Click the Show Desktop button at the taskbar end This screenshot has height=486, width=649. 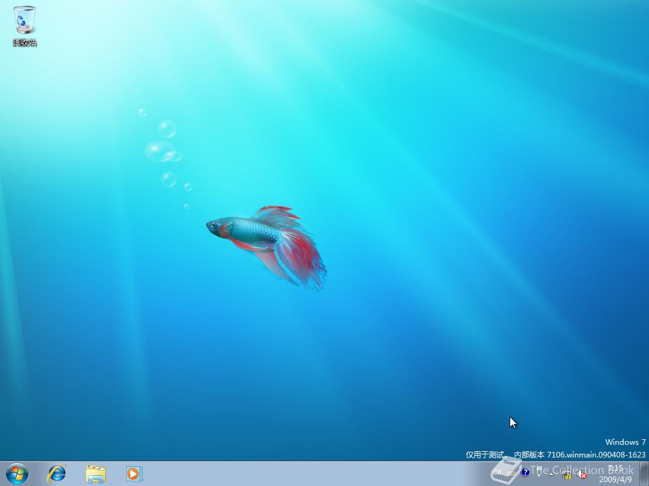(x=644, y=473)
